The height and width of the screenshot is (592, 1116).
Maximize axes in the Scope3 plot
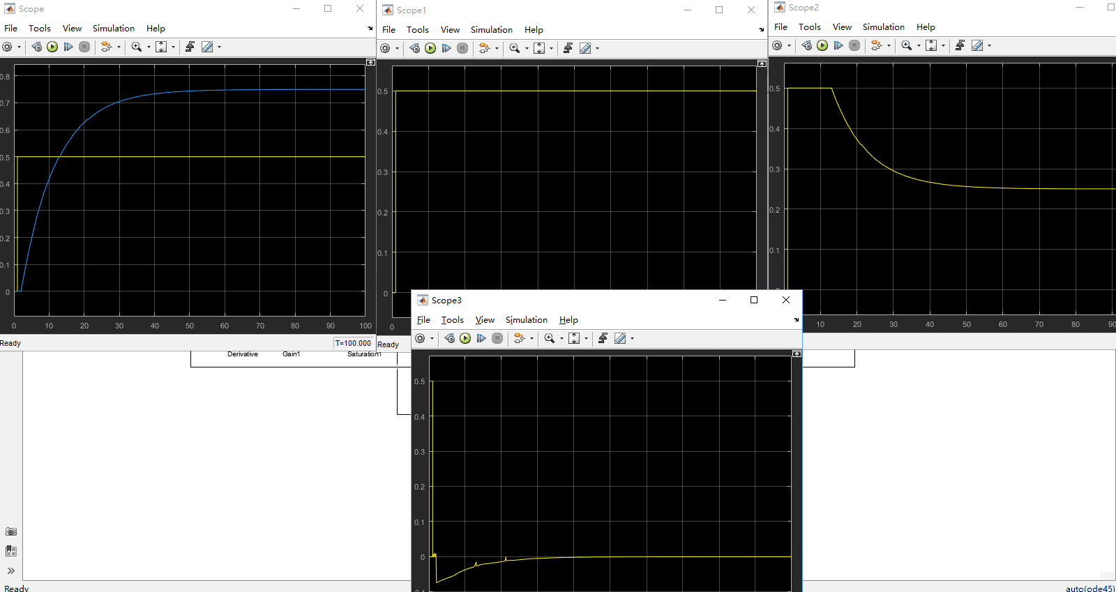[x=797, y=354]
